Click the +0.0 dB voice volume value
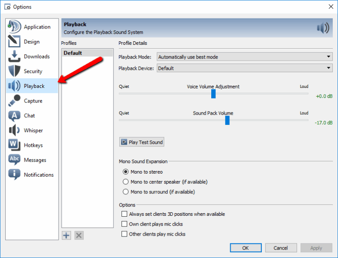This screenshot has width=338, height=258. (x=324, y=96)
